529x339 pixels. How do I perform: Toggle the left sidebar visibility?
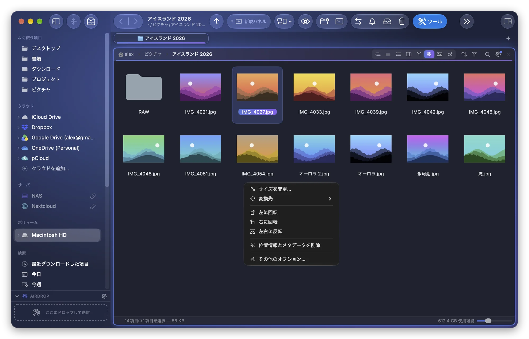pos(56,21)
